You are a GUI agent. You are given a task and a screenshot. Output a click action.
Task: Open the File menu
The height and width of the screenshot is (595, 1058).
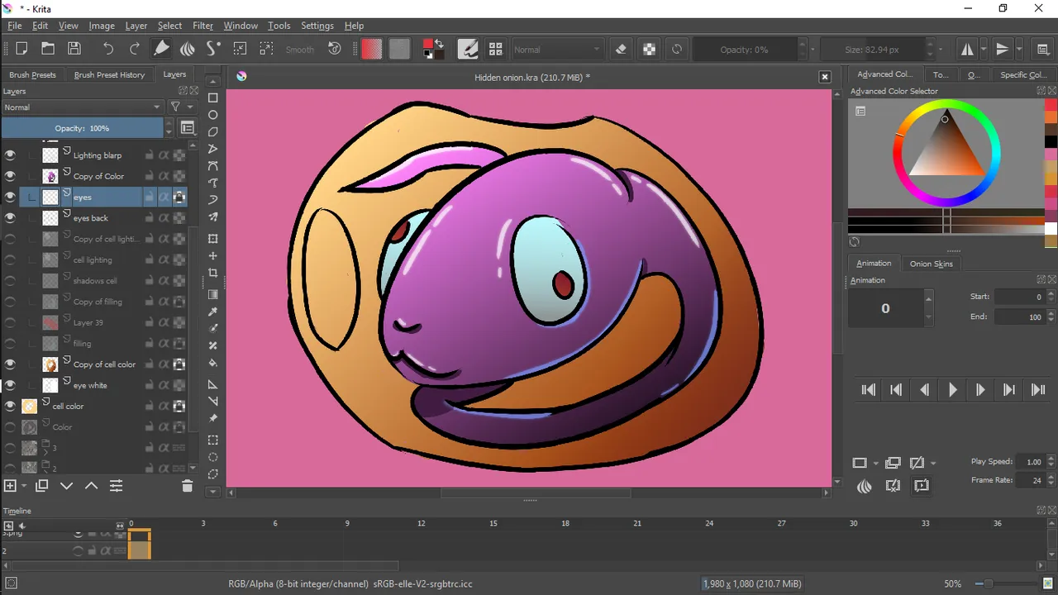coord(15,26)
